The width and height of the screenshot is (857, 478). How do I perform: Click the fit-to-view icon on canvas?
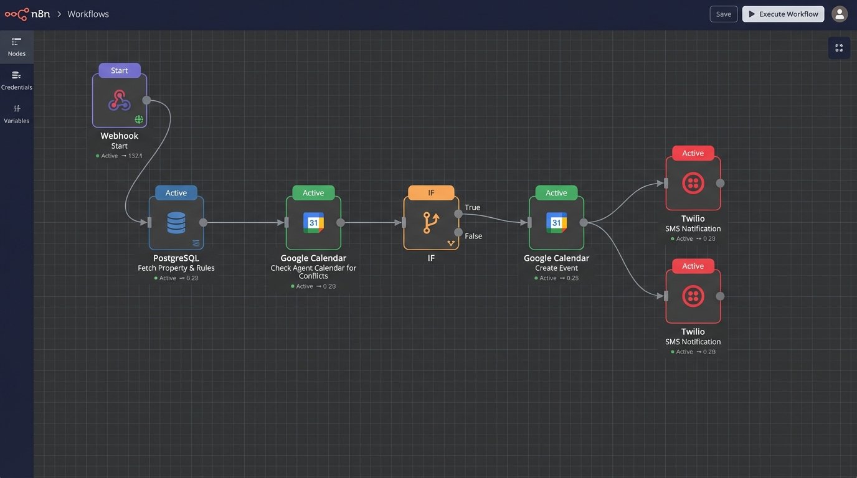click(839, 48)
